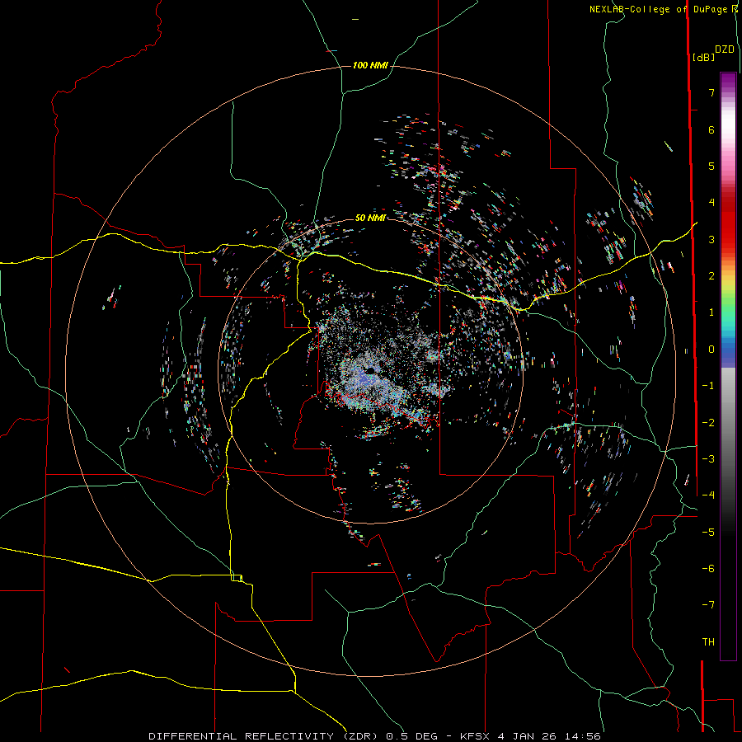The width and height of the screenshot is (742, 742).
Task: Click the 3 value on the color scale
Action: pyautogui.click(x=711, y=239)
